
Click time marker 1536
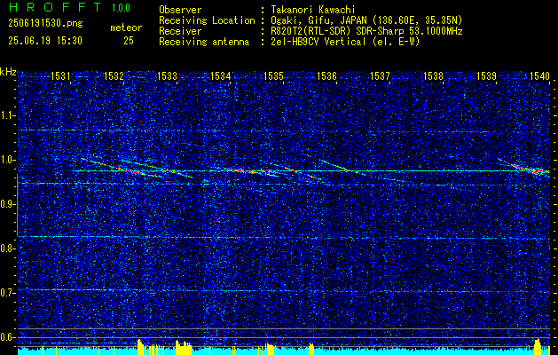[326, 75]
